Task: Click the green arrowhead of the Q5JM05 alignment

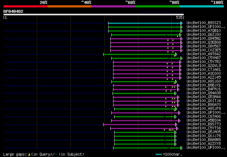Action: point(176,133)
